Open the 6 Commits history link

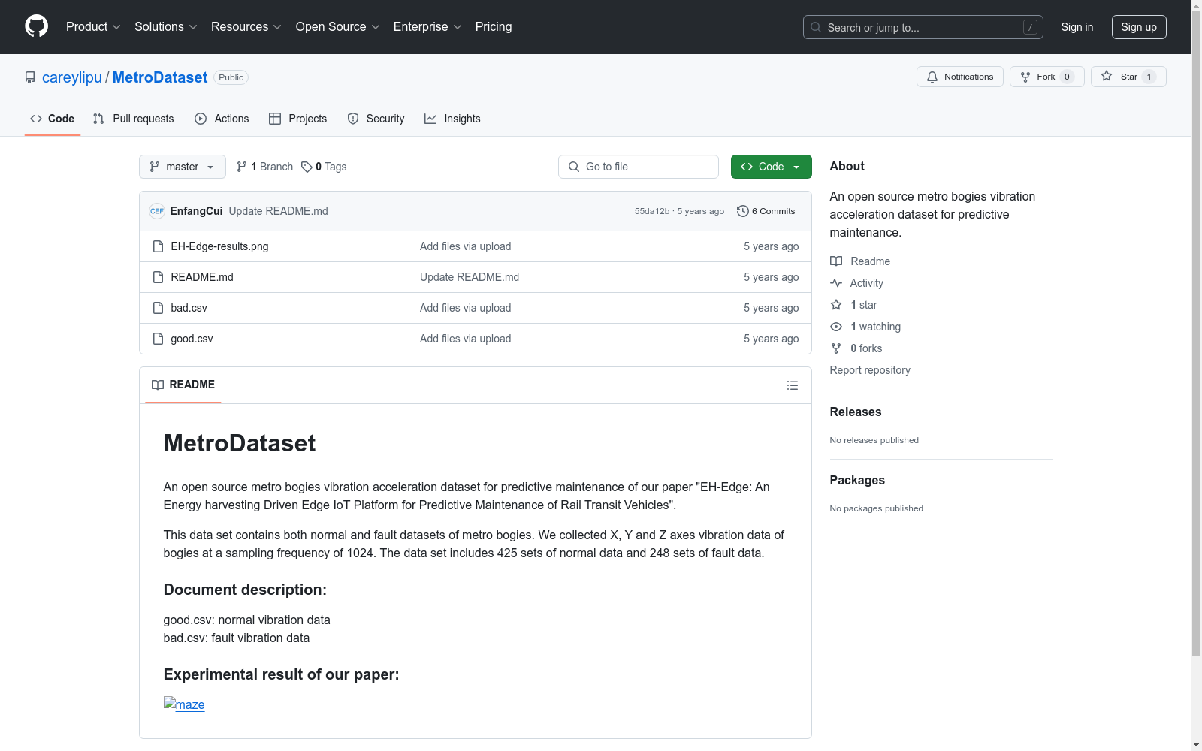(766, 211)
